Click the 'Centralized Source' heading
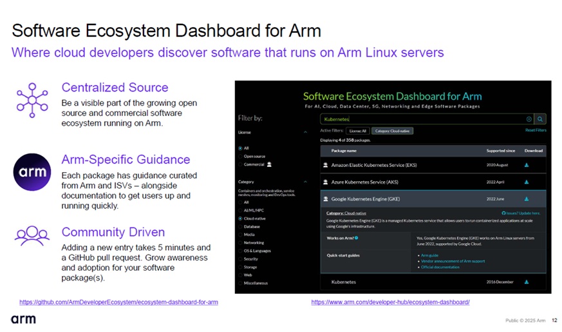Screen dimensions: 562x332 (115, 87)
